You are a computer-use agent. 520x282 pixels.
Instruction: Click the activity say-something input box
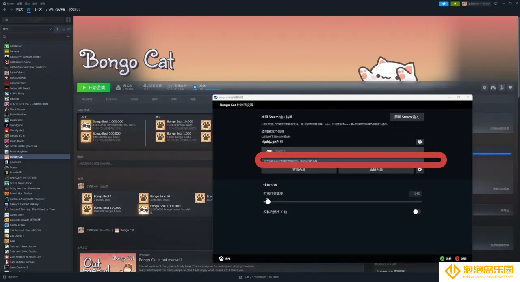pyautogui.click(x=144, y=164)
